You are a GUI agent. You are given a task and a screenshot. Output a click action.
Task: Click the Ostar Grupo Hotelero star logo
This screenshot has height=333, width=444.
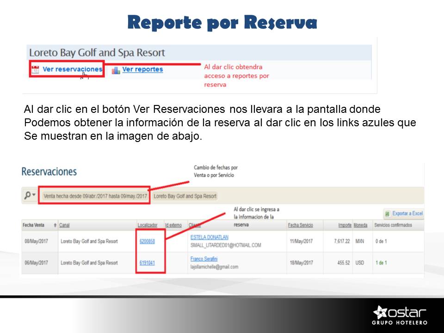tap(380, 312)
